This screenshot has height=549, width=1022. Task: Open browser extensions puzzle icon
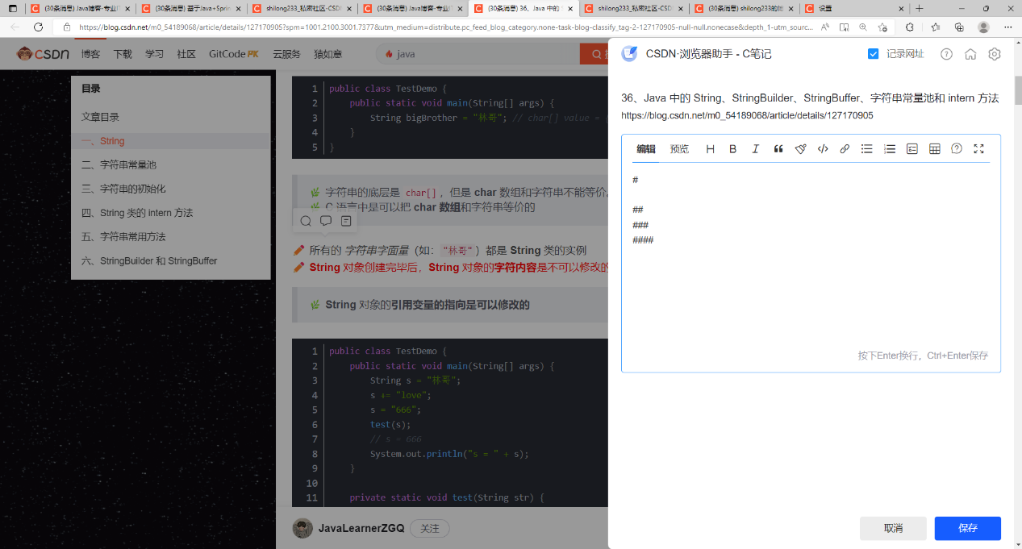pyautogui.click(x=910, y=27)
